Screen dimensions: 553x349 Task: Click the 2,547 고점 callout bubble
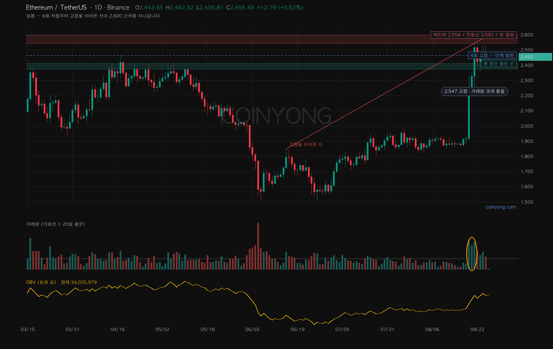click(475, 91)
